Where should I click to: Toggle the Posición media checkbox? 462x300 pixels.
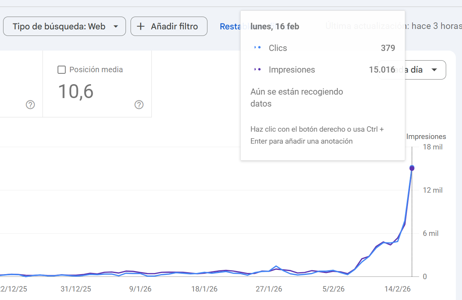(61, 70)
